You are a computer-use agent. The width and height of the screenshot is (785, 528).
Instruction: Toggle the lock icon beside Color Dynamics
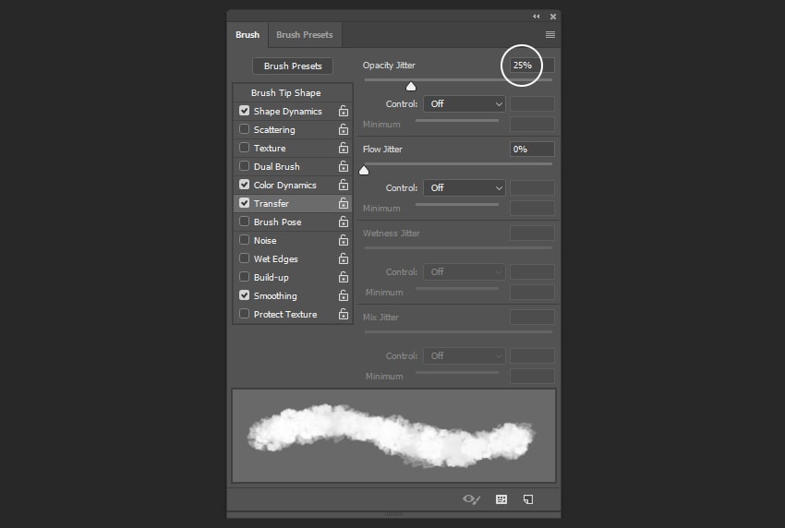tap(344, 185)
